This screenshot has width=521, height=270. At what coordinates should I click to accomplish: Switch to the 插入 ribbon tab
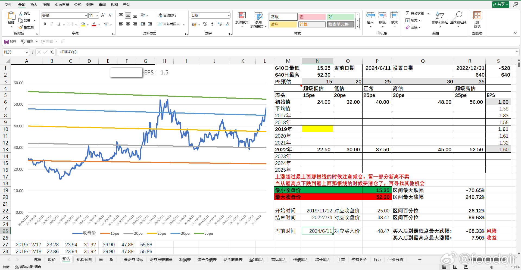tap(34, 5)
